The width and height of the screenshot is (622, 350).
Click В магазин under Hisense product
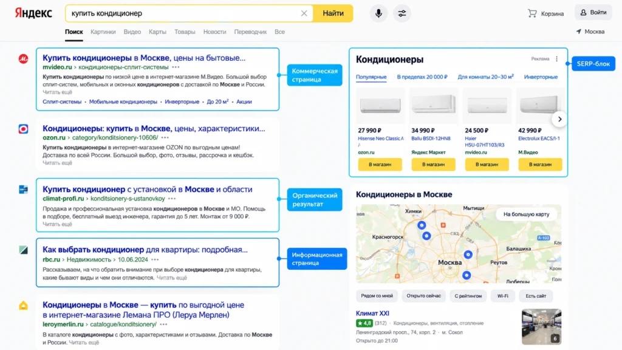tap(380, 164)
